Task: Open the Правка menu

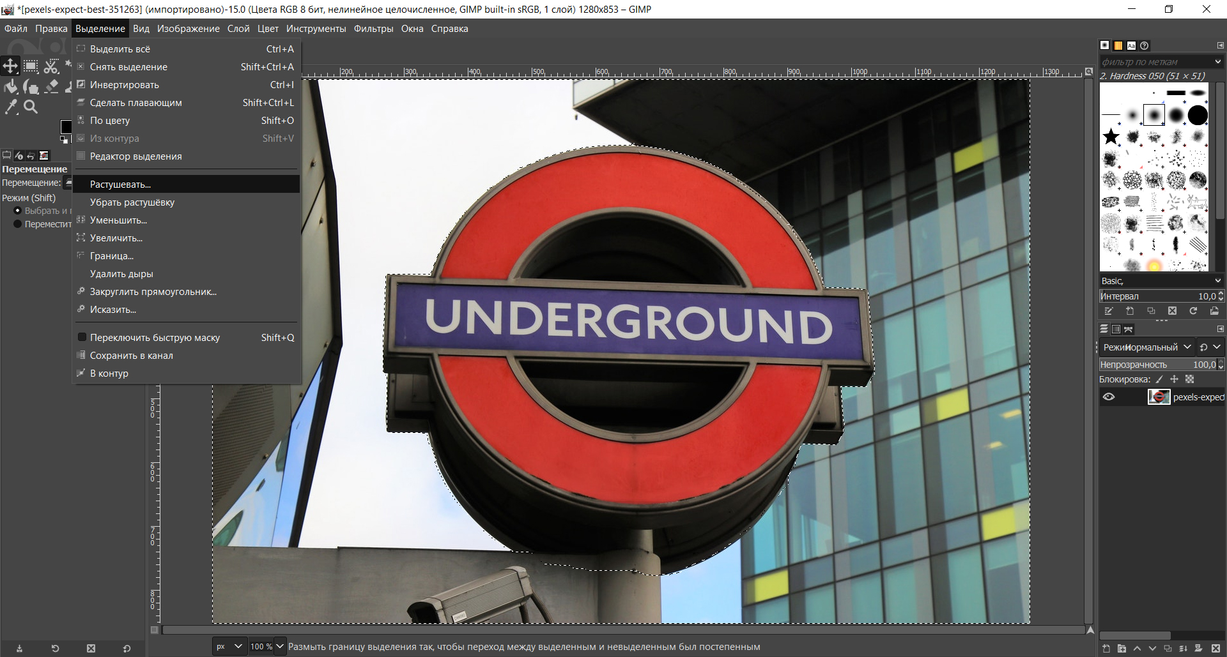Action: [51, 29]
